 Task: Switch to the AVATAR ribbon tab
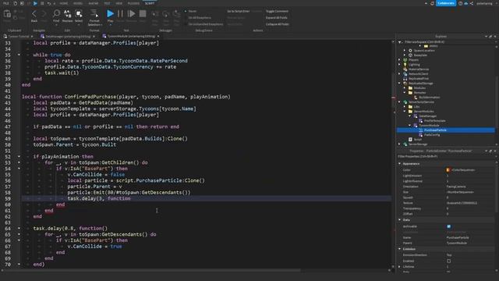94,3
